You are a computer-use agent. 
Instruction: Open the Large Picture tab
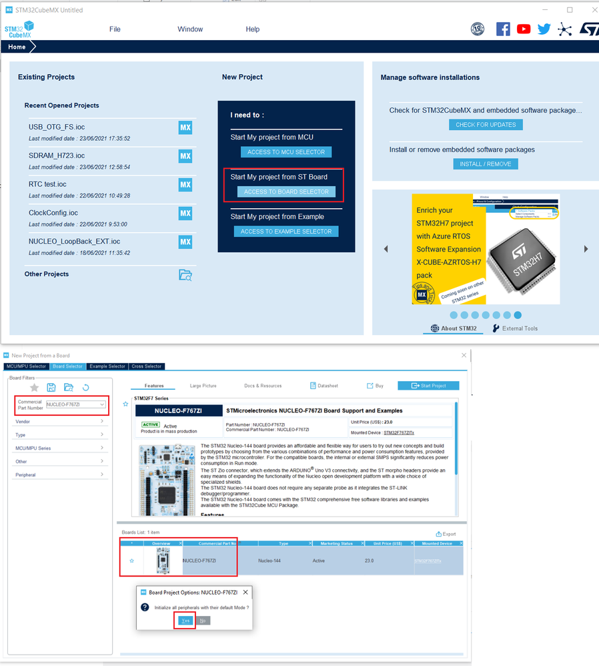tap(203, 386)
